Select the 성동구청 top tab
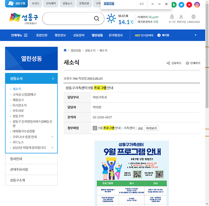The height and width of the screenshot is (206, 209). pos(16,3)
